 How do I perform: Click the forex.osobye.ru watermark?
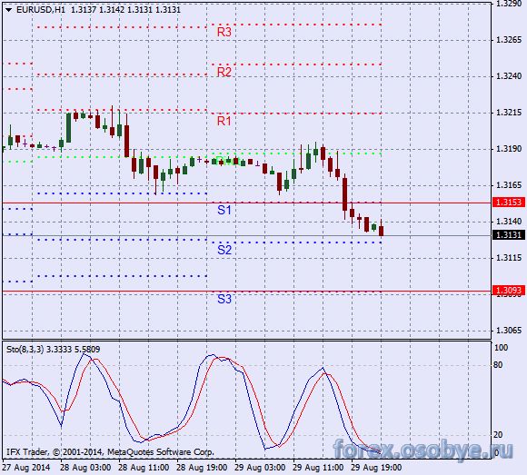click(x=423, y=449)
